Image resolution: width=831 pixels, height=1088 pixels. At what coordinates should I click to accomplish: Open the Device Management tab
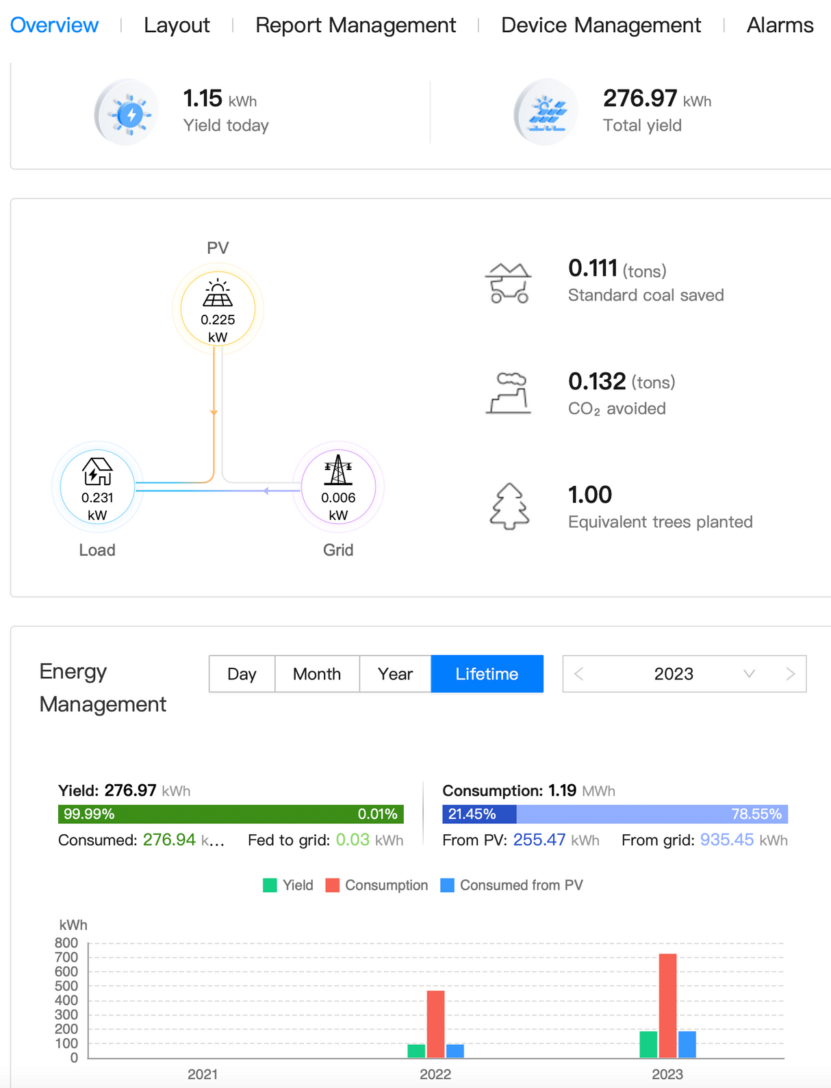point(600,25)
